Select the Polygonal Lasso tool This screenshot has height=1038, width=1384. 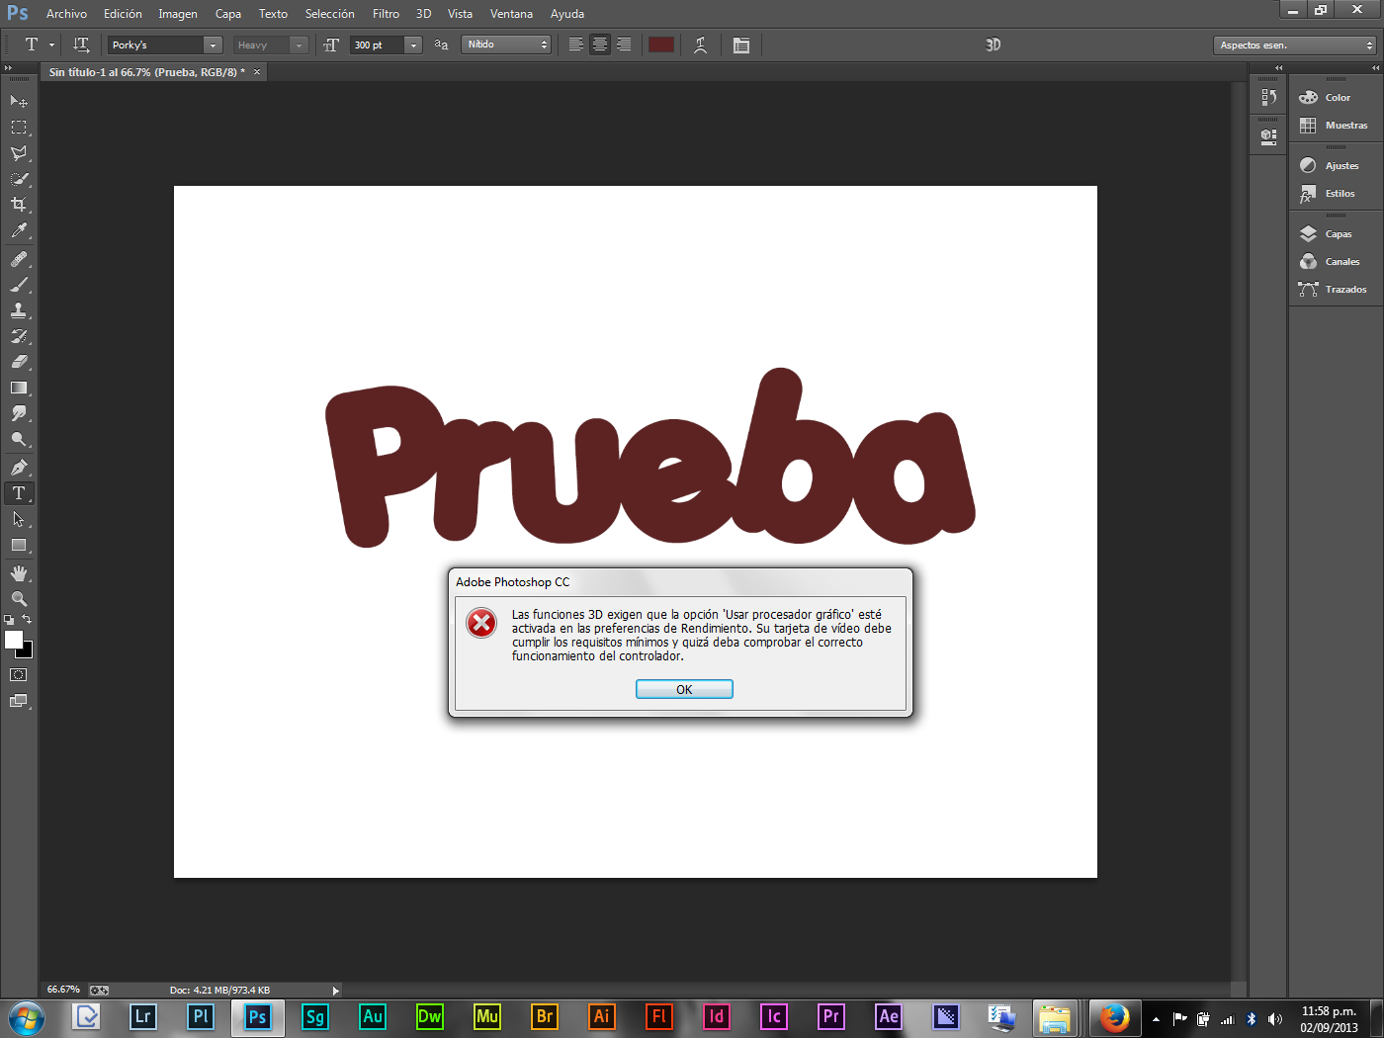pyautogui.click(x=19, y=153)
